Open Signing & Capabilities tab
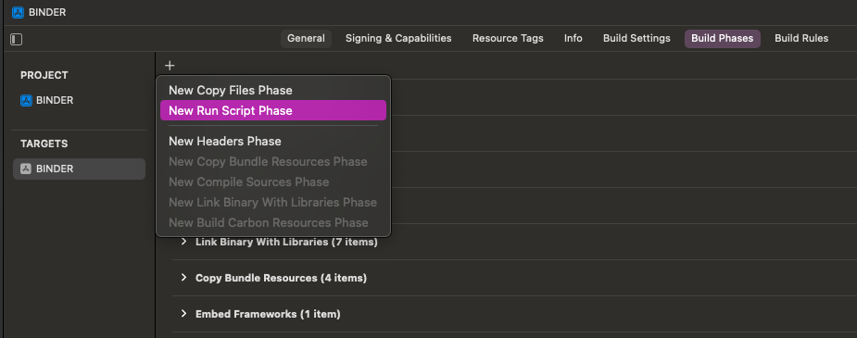The image size is (857, 338). (398, 38)
